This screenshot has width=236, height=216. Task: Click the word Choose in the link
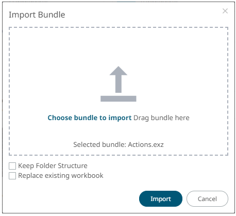(60, 118)
